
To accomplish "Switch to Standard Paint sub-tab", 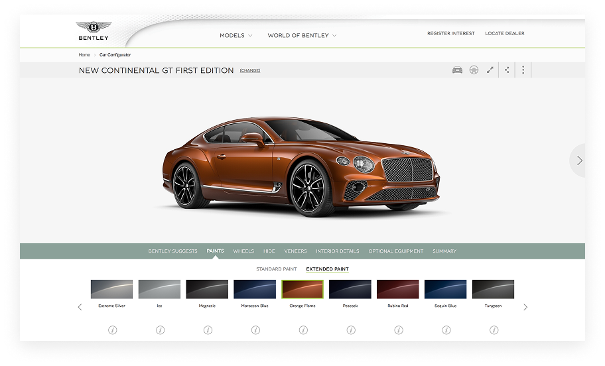I will (277, 269).
